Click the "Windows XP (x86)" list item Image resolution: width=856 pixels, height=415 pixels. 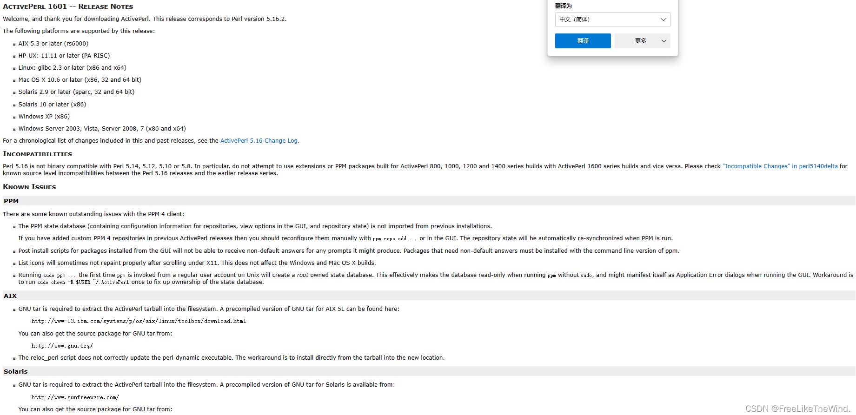pos(44,117)
